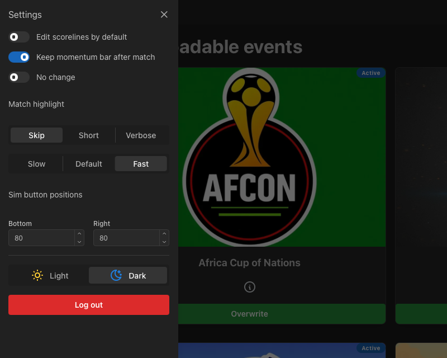Decrease the Bottom position value
Image resolution: width=447 pixels, height=358 pixels.
(79, 242)
